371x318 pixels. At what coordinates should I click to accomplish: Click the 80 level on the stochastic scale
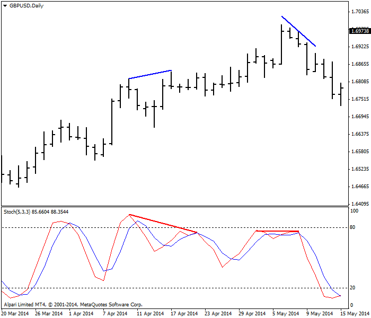pyautogui.click(x=352, y=227)
